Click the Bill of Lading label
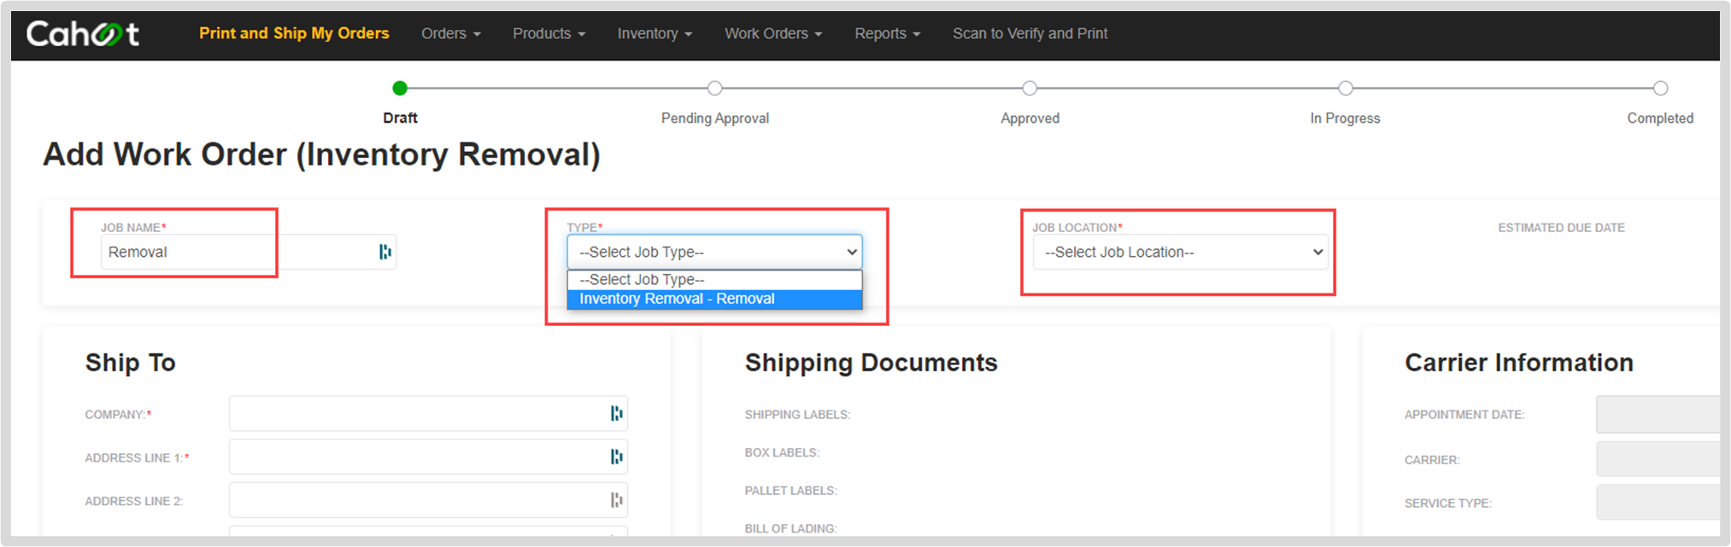This screenshot has height=547, width=1731. [x=790, y=528]
